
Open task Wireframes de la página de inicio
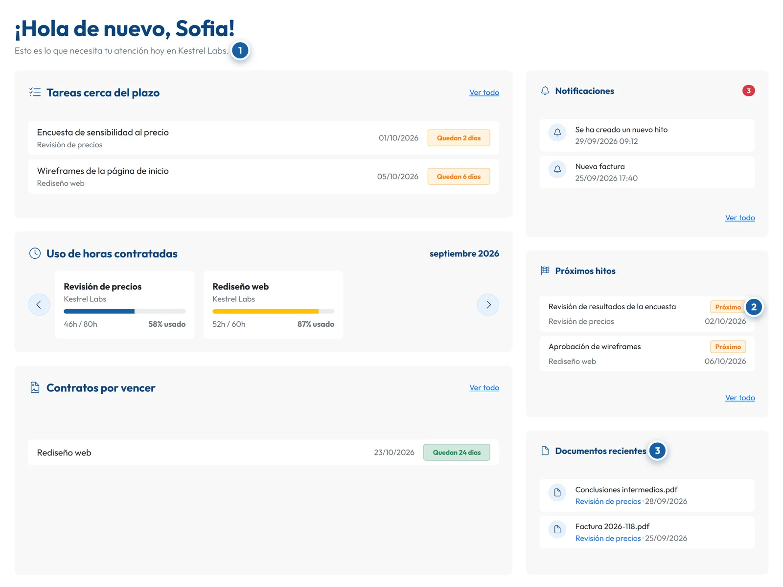point(264,177)
